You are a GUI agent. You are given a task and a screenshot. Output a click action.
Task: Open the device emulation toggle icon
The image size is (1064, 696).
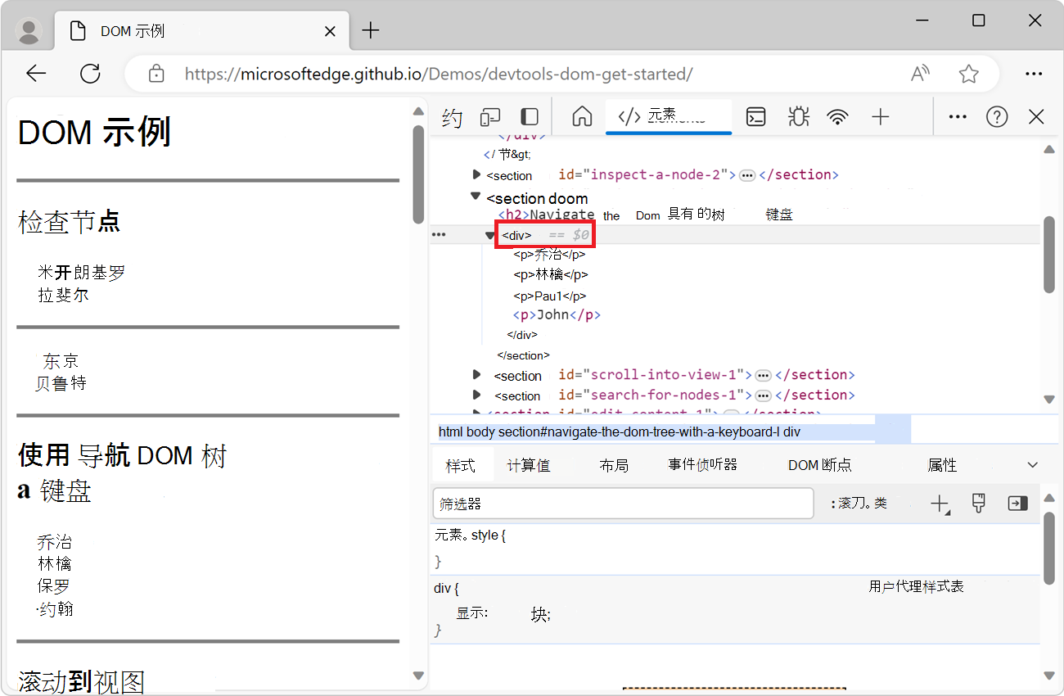pos(490,117)
